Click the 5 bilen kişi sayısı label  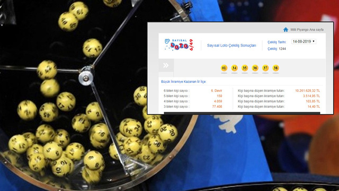176,96
